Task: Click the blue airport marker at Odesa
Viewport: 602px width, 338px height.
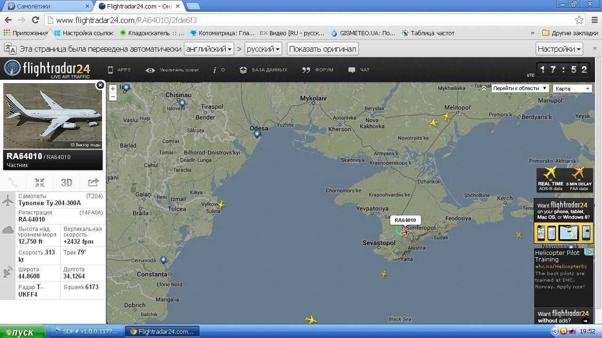Action: [257, 135]
